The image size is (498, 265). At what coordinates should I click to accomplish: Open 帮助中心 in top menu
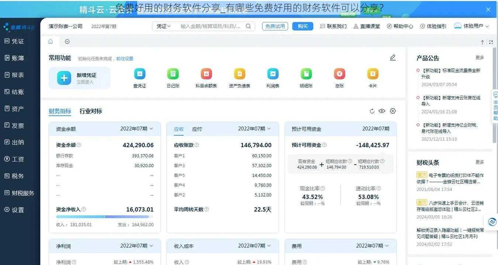point(400,26)
